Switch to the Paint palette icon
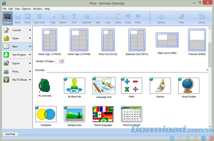The height and width of the screenshot is (141, 214). pos(182,18)
